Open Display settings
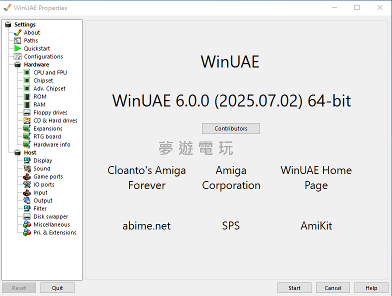The height and width of the screenshot is (296, 392). pos(43,161)
